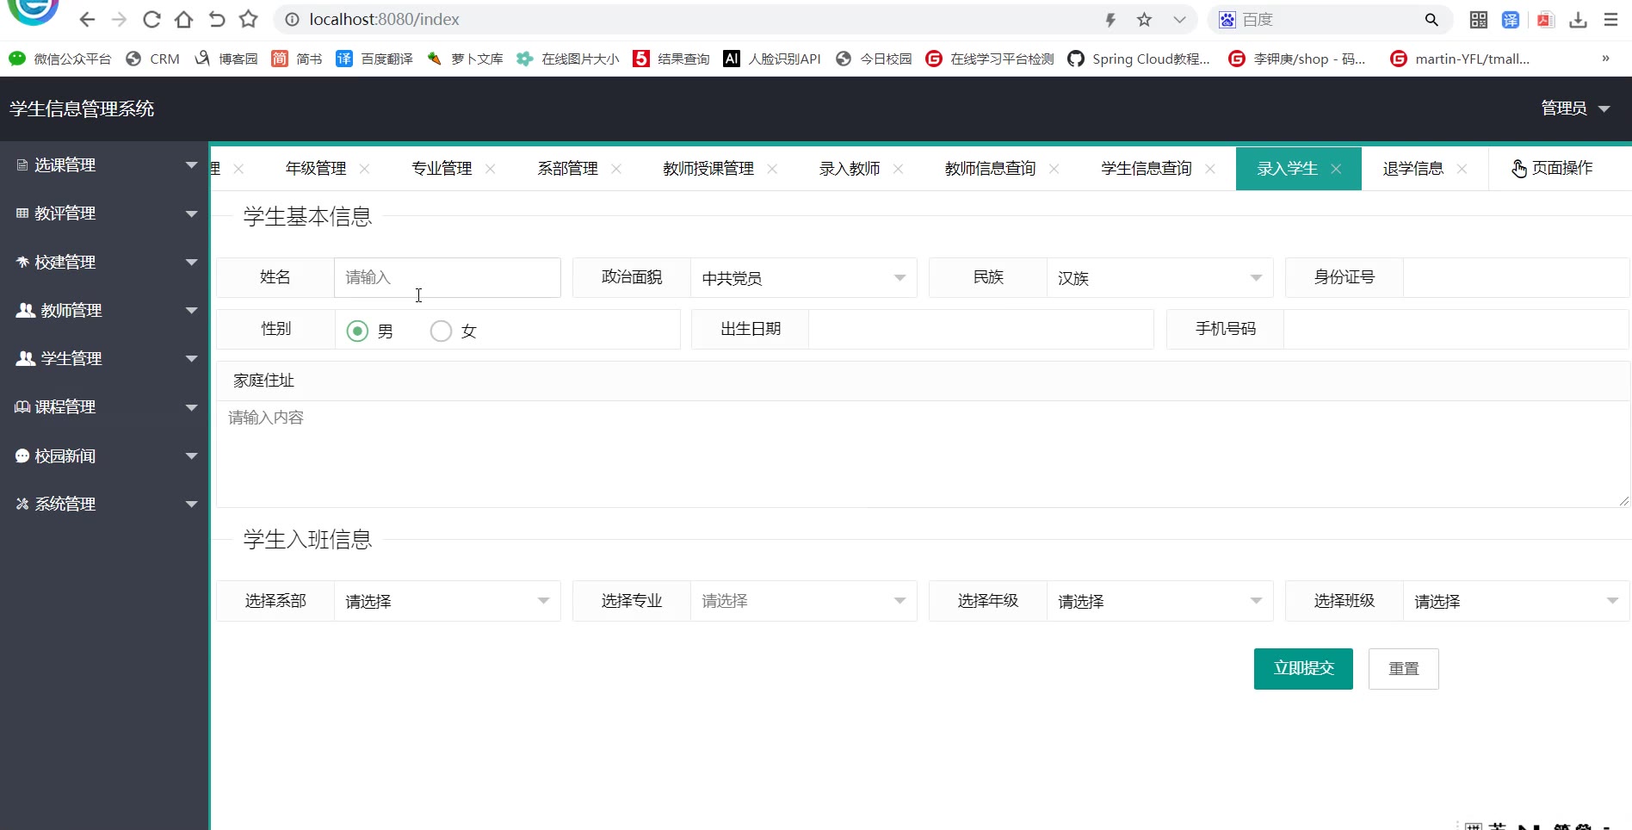
Task: Open 民族 dropdown showing 汉族
Action: (1160, 277)
